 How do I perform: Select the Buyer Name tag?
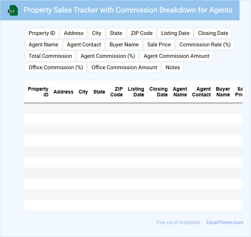click(x=124, y=45)
